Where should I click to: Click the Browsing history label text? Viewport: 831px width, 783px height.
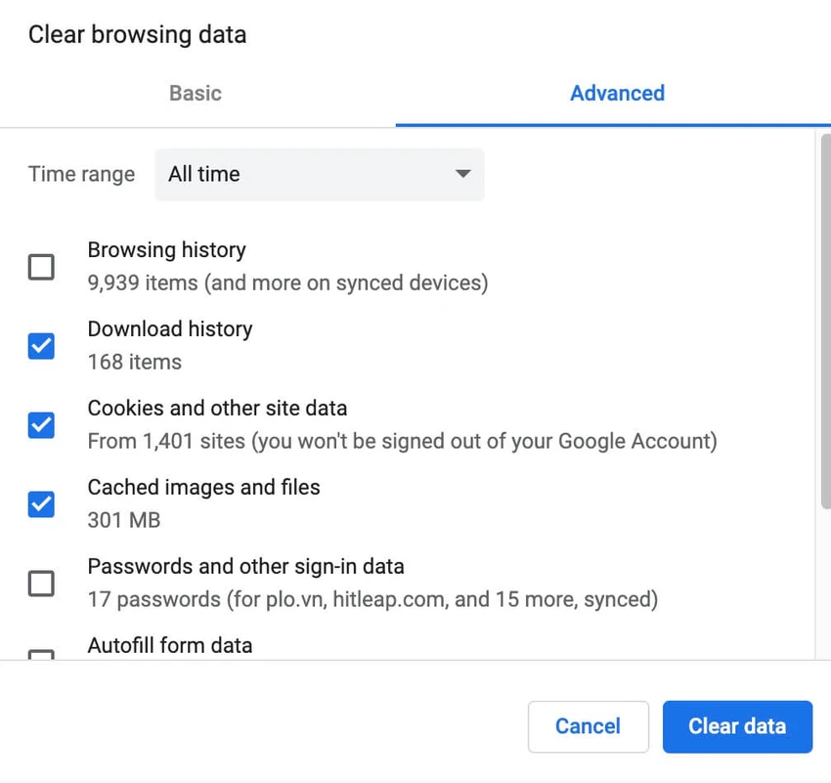(x=167, y=250)
